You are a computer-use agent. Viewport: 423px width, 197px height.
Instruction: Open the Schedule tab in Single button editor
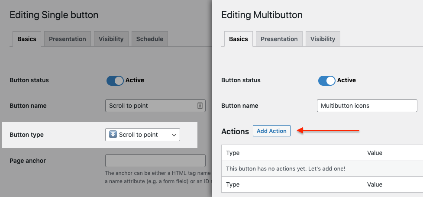[x=150, y=39]
